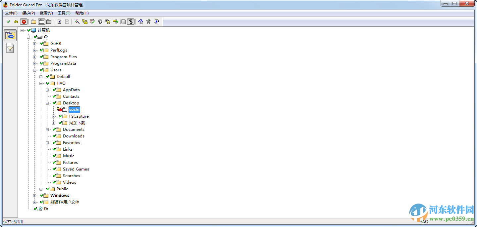Image resolution: width=477 pixels, height=227 pixels.
Task: Click the key and padlock toolbar icon
Action: pyautogui.click(x=85, y=22)
